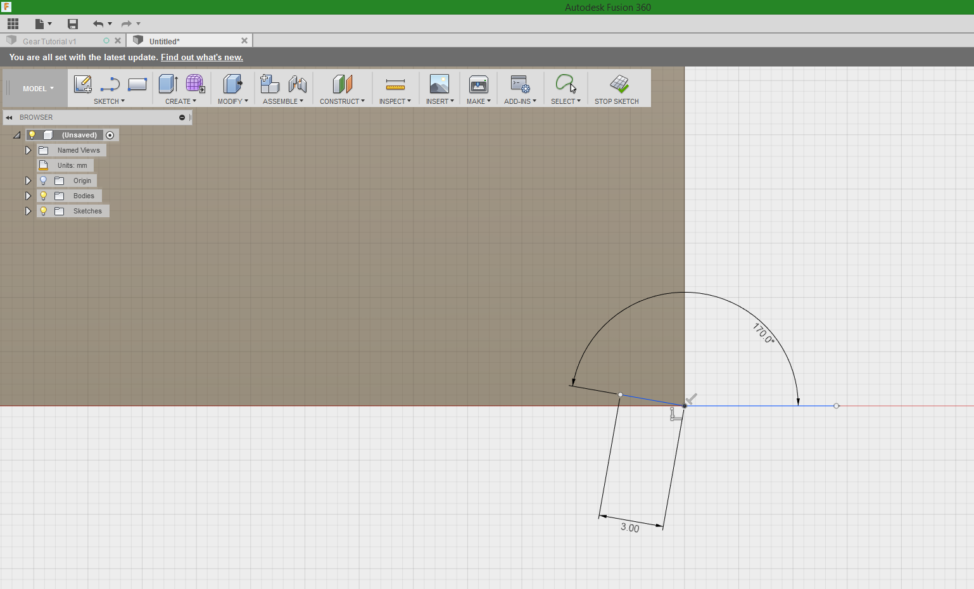Image resolution: width=974 pixels, height=589 pixels.
Task: Expand the Named Views tree node
Action: [28, 150]
